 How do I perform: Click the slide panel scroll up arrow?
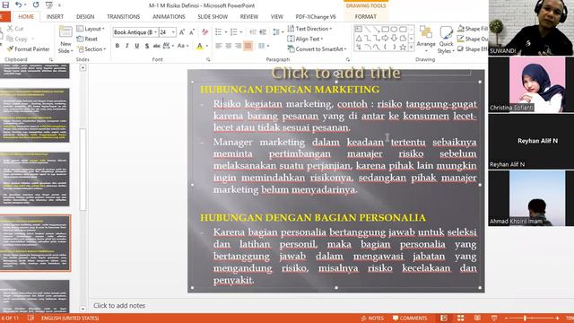coord(83,68)
